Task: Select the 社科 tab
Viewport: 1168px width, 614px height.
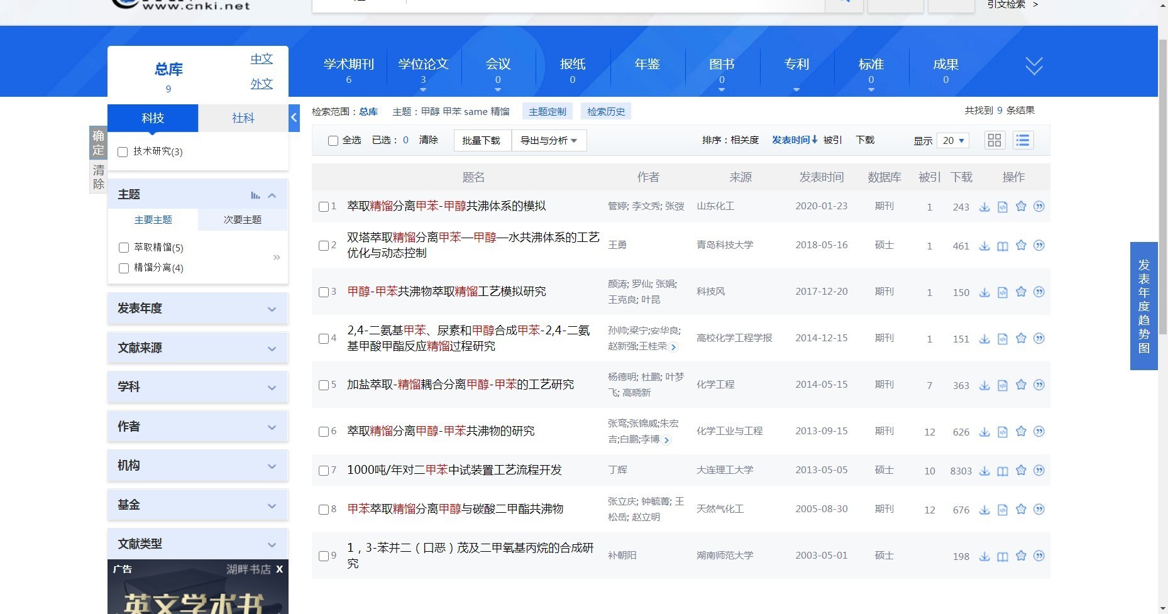Action: [x=243, y=118]
